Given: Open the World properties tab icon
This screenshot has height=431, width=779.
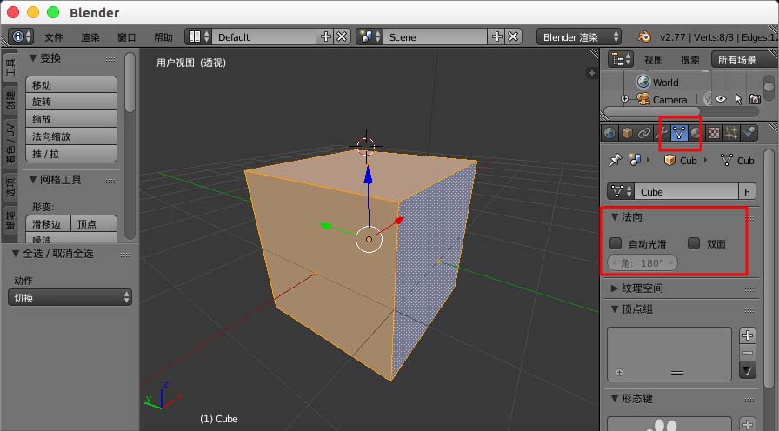Looking at the screenshot, I should tap(609, 133).
